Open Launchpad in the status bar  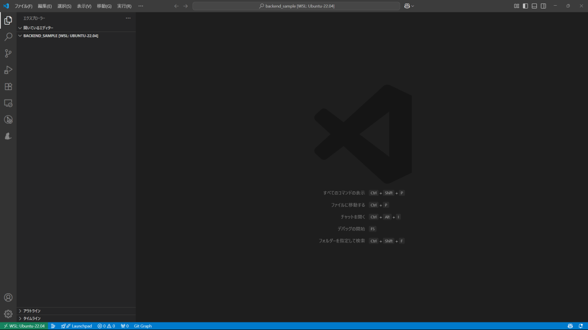(76, 326)
